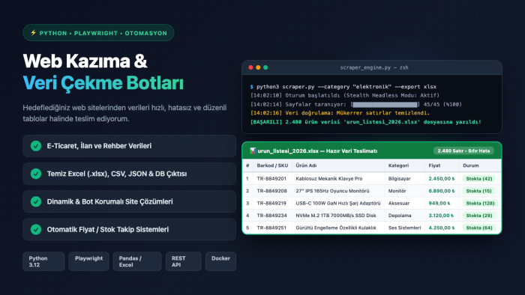This screenshot has width=525, height=295.
Task: Click product USB-C 100W GaN Hızlı Şarj Adaptörü
Action: (338, 203)
